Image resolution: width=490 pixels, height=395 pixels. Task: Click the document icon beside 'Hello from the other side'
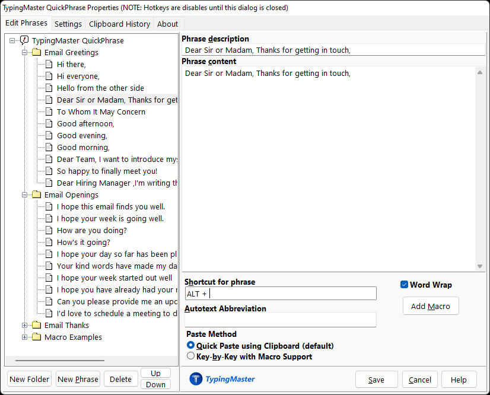[49, 88]
